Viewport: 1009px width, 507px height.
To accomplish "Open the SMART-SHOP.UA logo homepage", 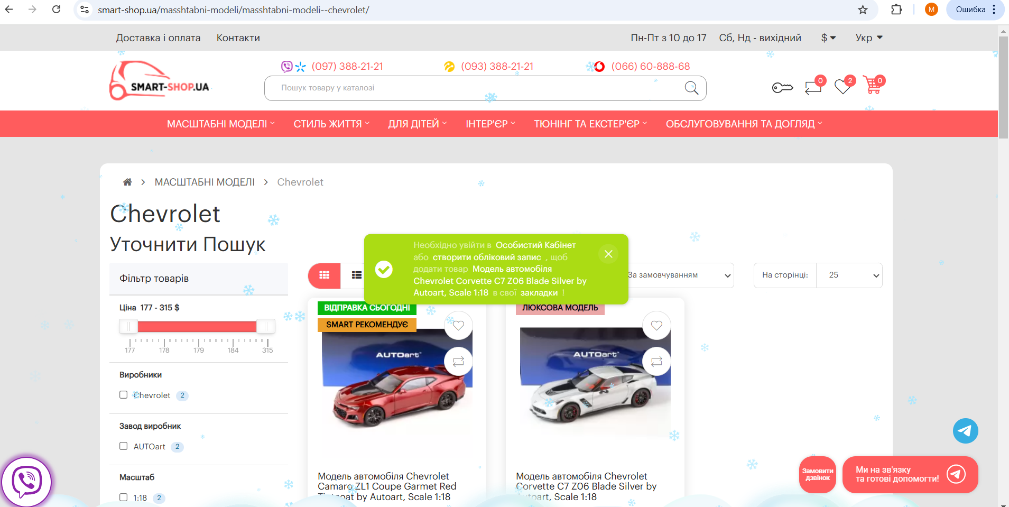I will click(159, 81).
